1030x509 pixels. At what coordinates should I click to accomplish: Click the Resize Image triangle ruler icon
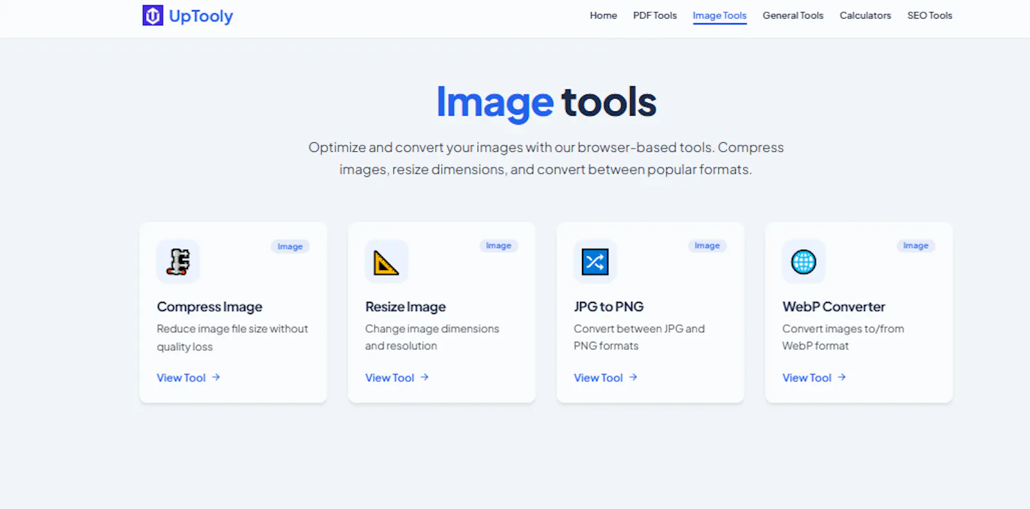(x=386, y=261)
